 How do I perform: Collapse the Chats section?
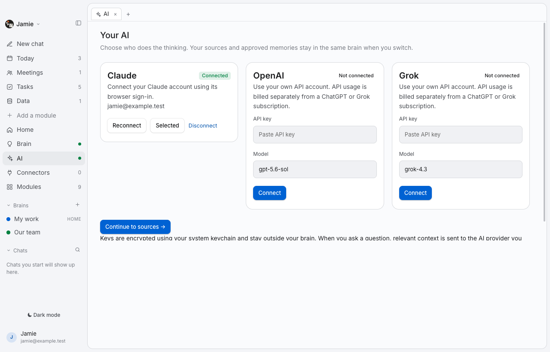pyautogui.click(x=9, y=251)
